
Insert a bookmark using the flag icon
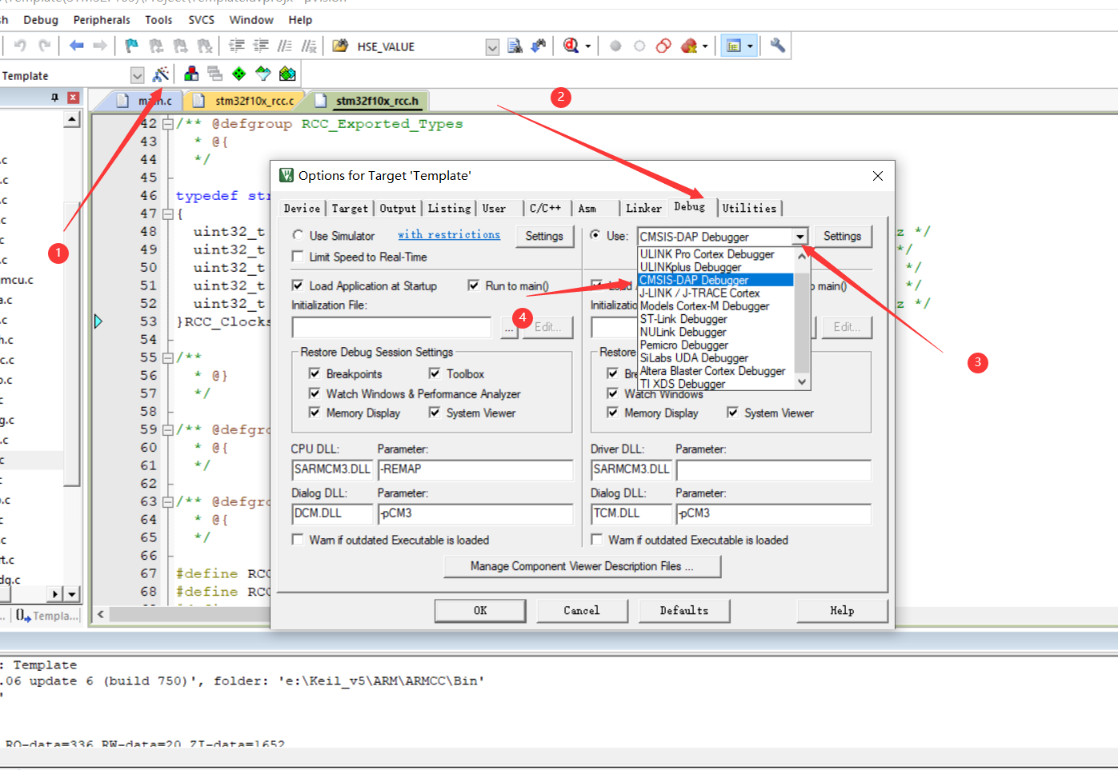132,46
